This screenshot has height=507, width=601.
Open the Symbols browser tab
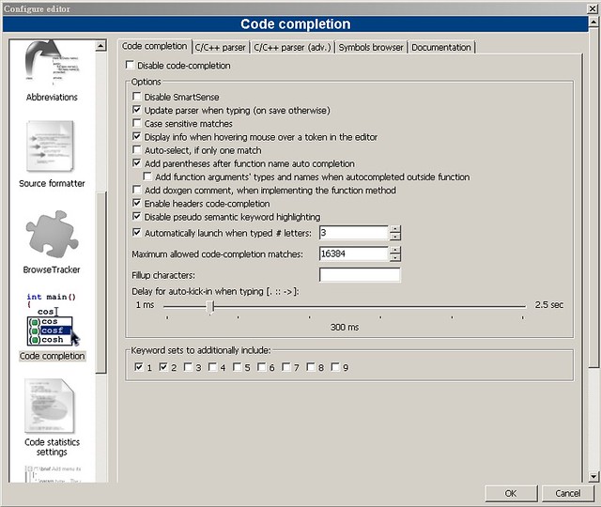coord(371,48)
